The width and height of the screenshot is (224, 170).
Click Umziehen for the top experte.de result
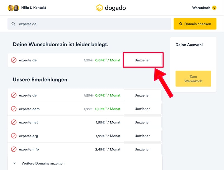click(143, 60)
